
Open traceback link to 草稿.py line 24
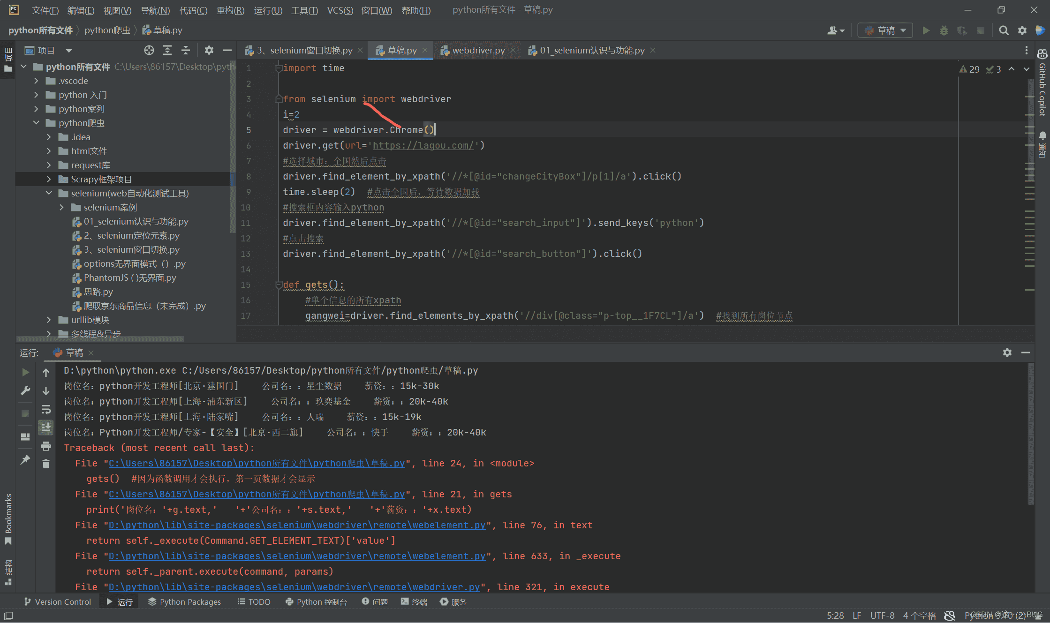[256, 463]
